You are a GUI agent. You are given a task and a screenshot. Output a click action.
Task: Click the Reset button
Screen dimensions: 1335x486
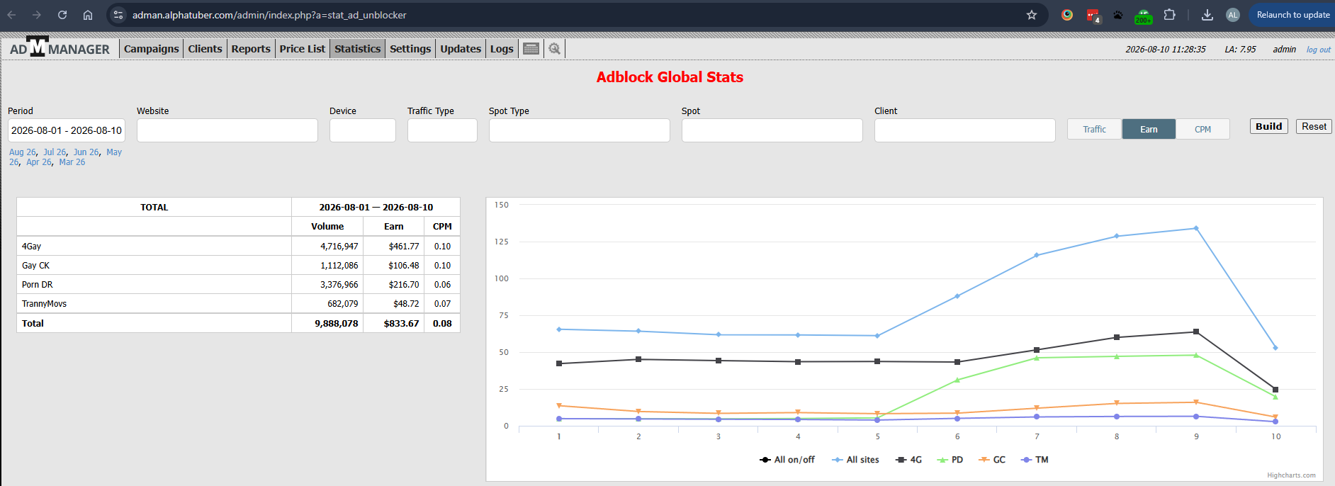pyautogui.click(x=1314, y=126)
